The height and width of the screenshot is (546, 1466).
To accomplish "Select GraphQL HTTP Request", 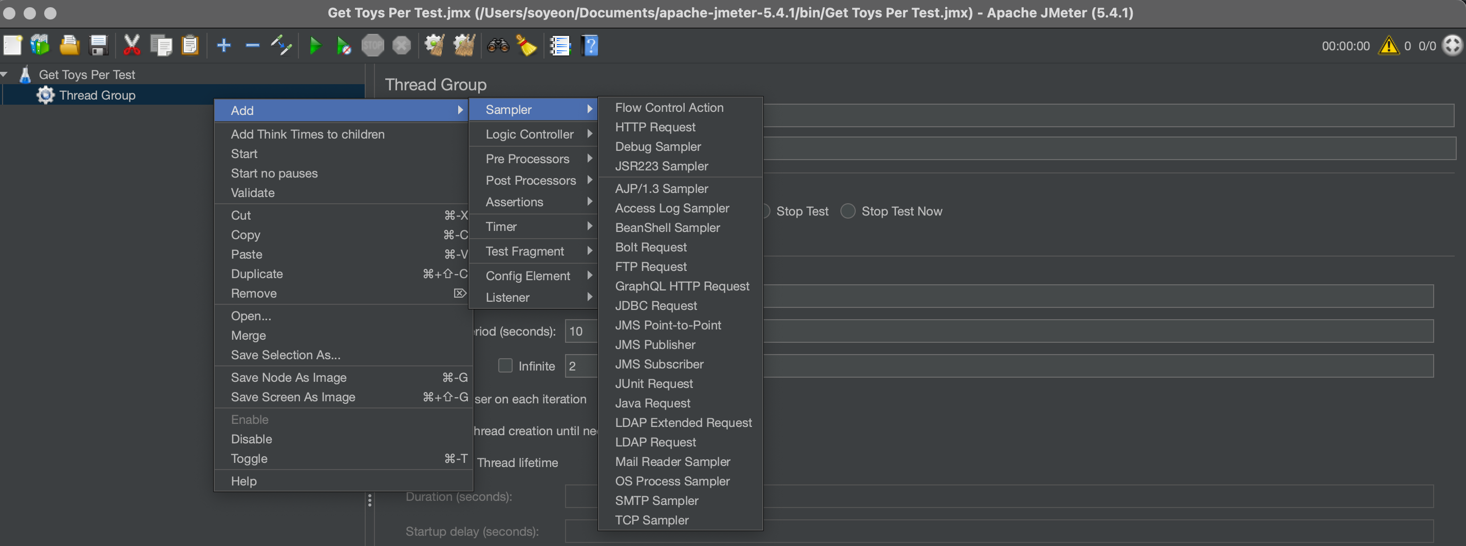I will coord(682,286).
